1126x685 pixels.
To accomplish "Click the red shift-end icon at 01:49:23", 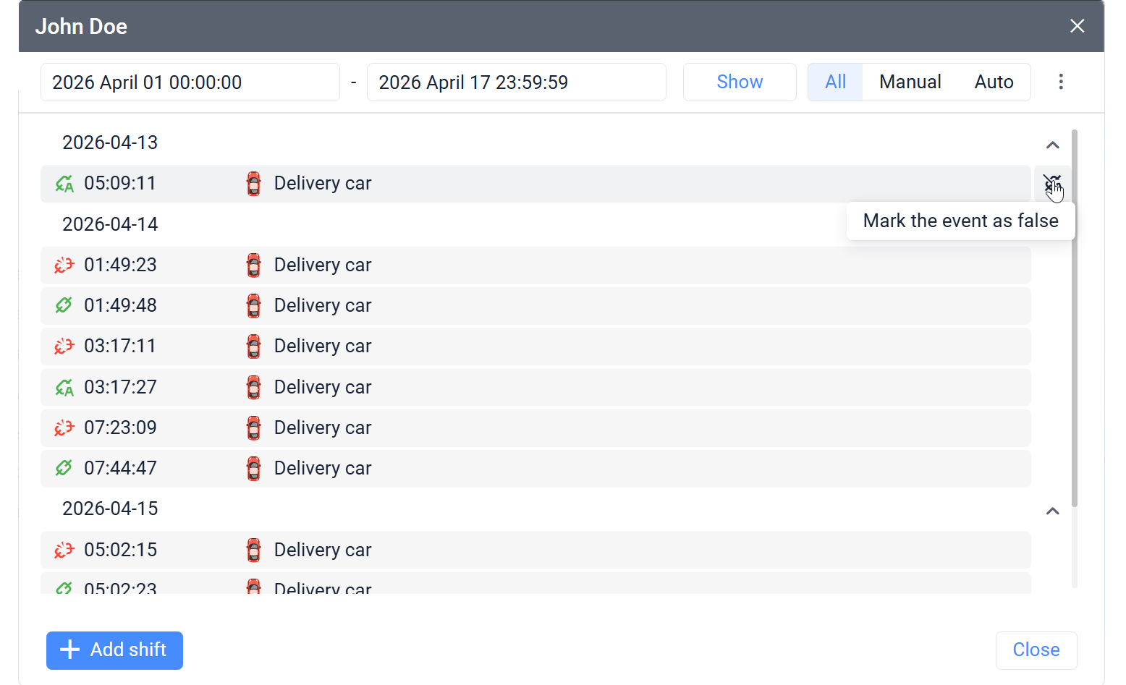I will (64, 265).
